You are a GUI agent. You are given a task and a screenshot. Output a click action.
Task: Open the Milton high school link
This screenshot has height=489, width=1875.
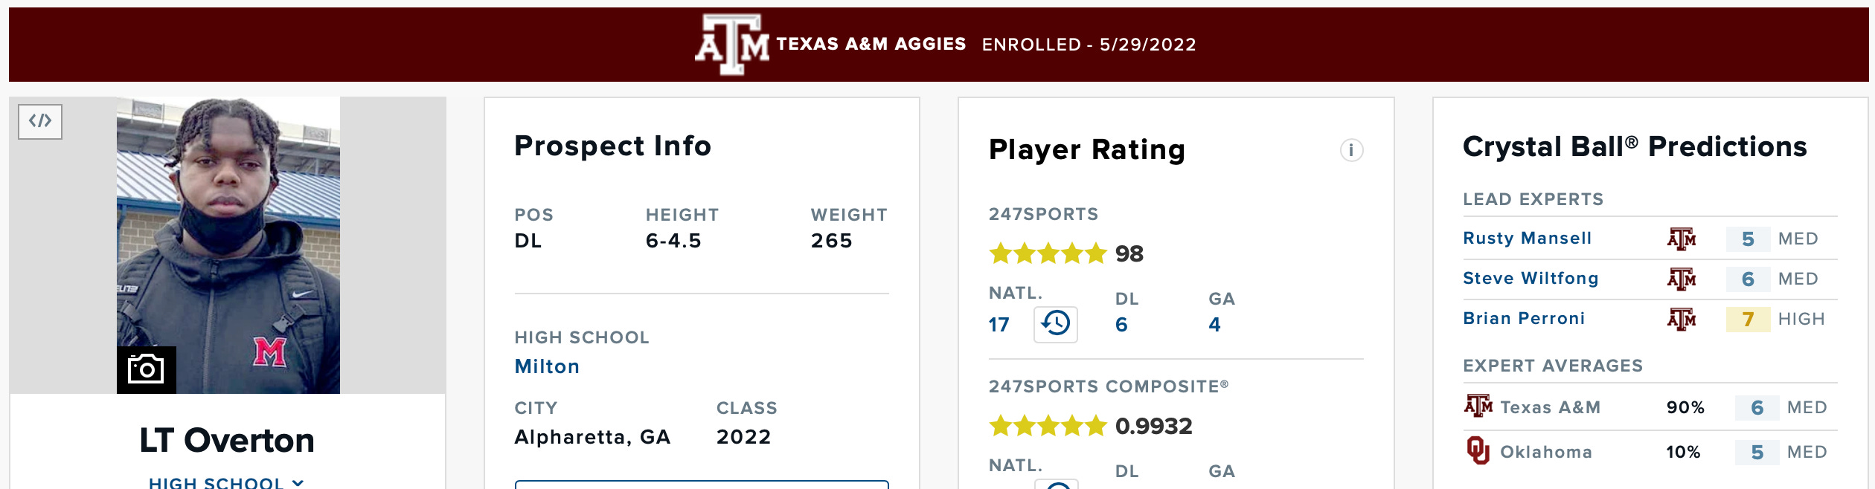click(547, 366)
